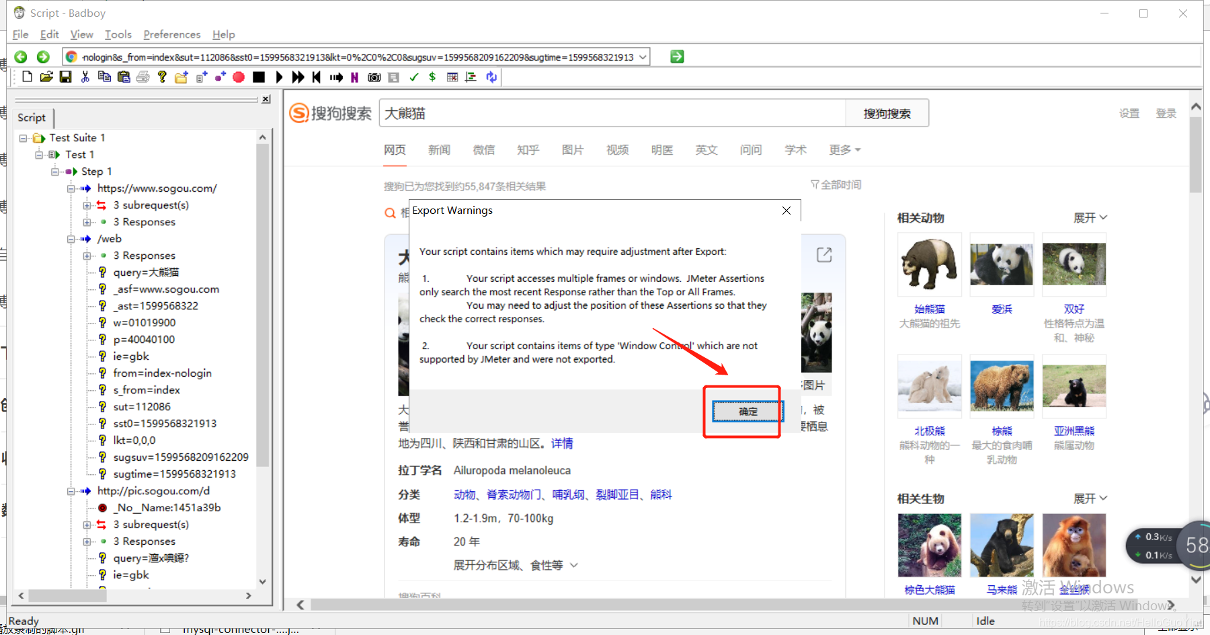The height and width of the screenshot is (635, 1210).
Task: Click the data table icon in toolbar
Action: [x=452, y=77]
